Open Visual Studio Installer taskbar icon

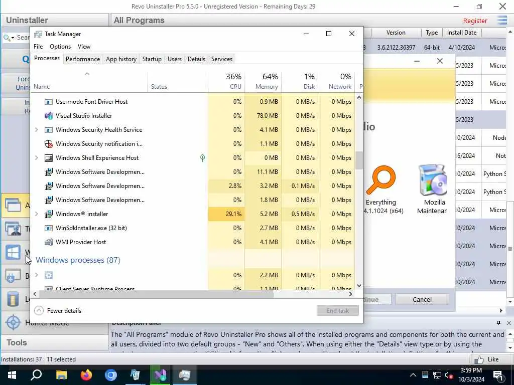[160, 375]
